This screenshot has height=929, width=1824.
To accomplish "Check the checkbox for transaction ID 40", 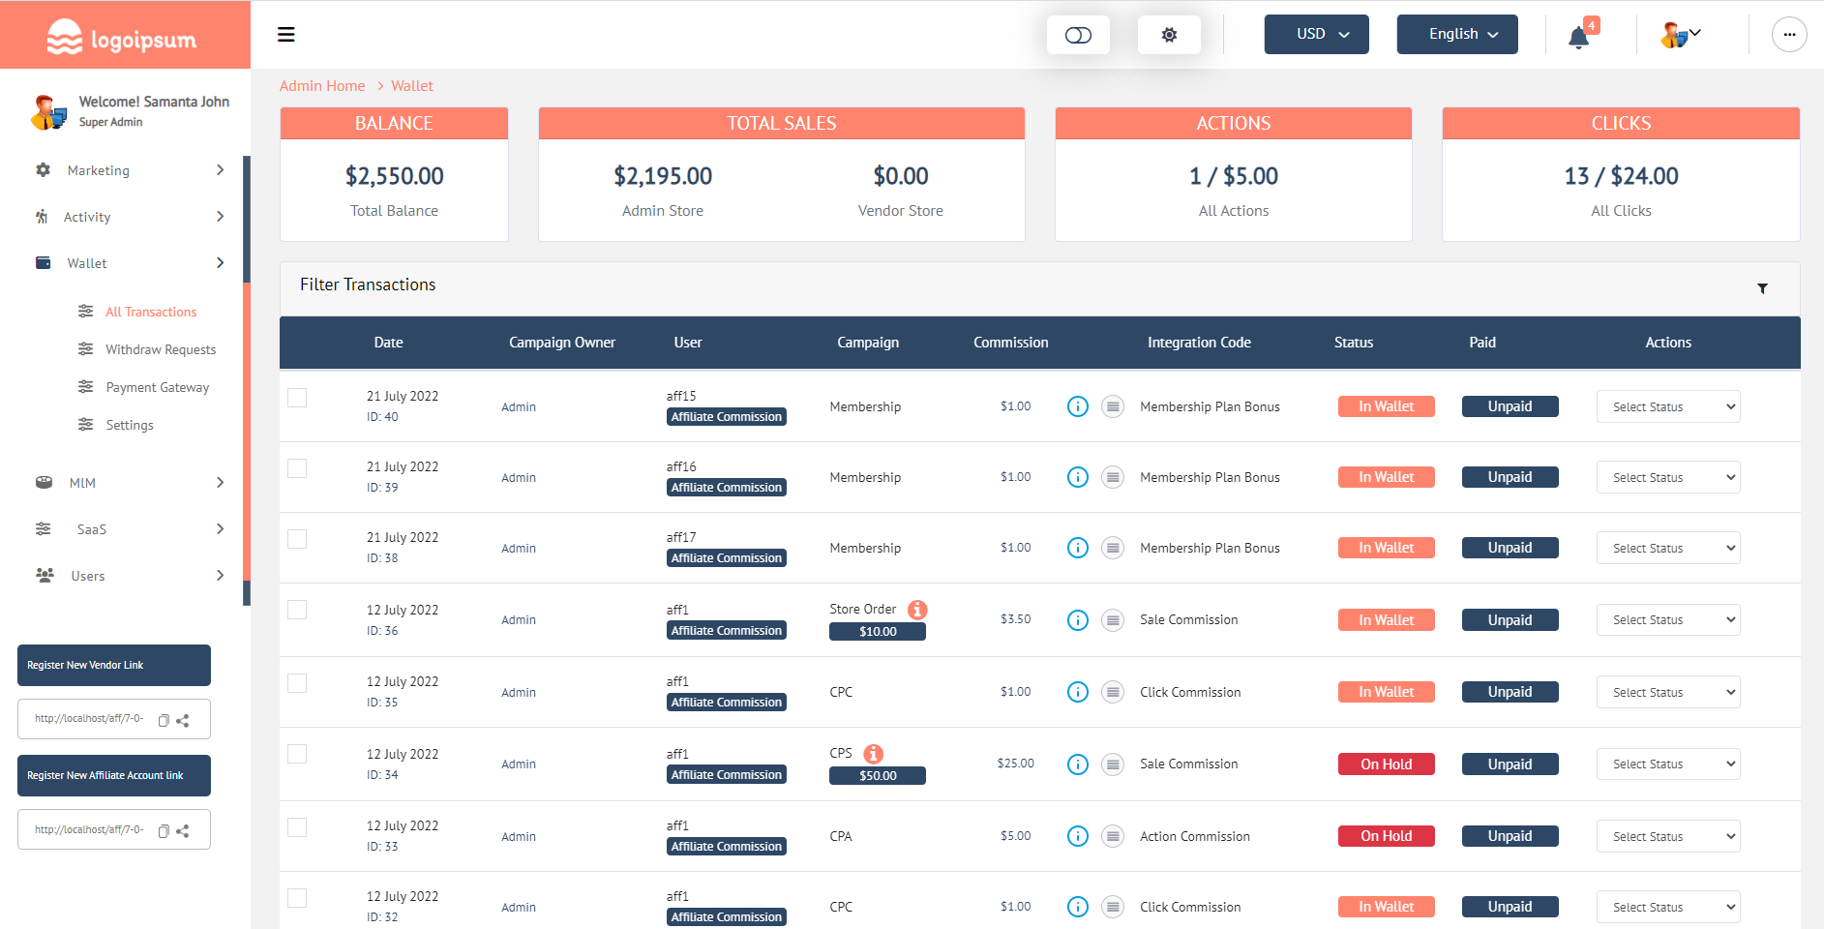I will (297, 398).
